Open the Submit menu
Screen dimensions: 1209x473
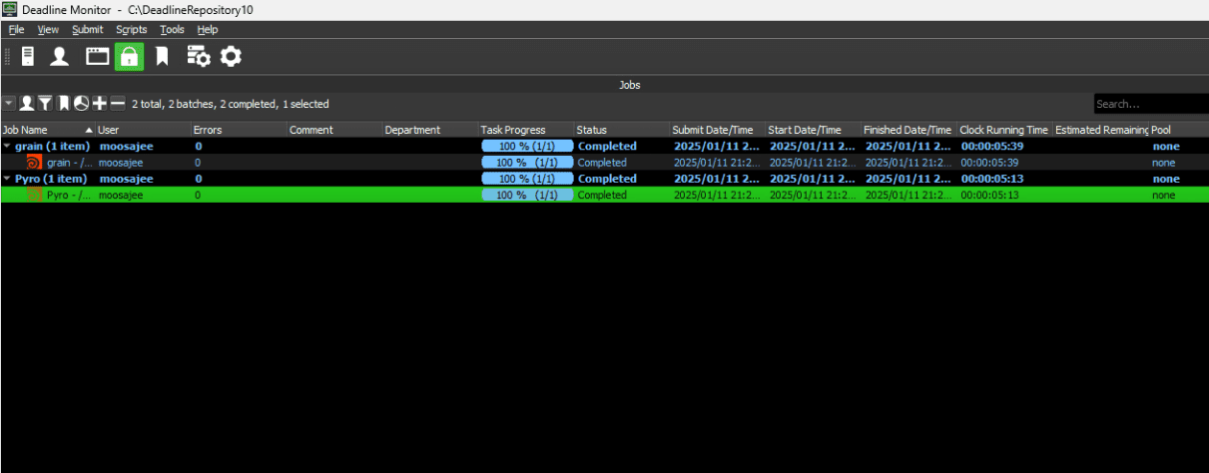point(88,30)
